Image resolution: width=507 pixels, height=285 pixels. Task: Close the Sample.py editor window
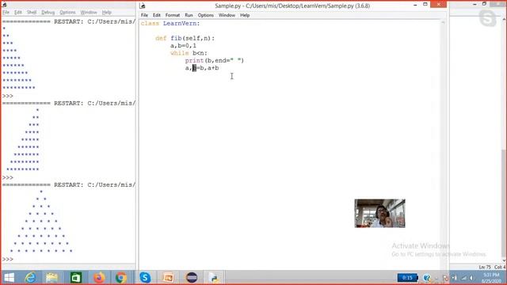pos(438,4)
